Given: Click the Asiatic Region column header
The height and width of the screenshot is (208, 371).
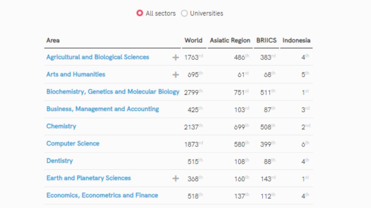Looking at the screenshot, I should [230, 40].
